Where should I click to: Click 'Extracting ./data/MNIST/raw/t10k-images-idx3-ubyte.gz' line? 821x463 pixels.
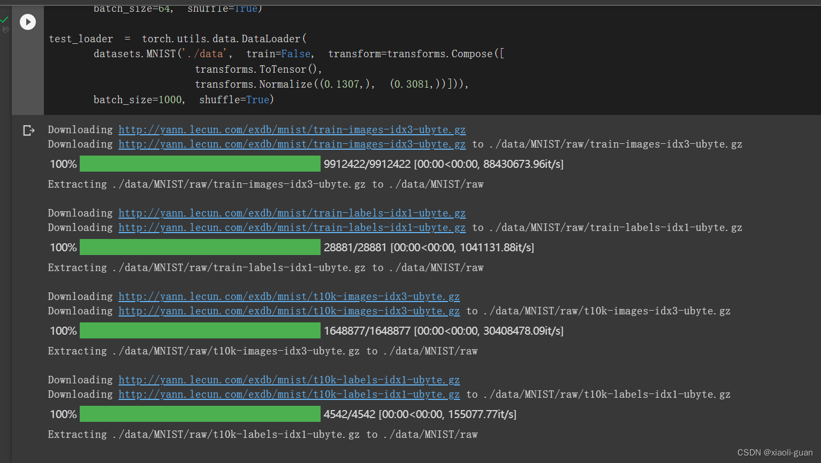click(x=263, y=351)
